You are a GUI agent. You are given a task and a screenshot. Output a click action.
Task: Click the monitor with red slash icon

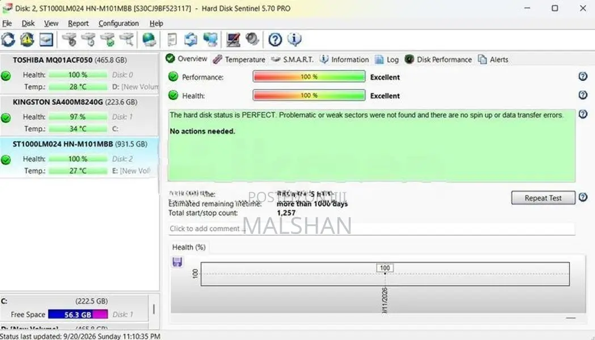click(233, 40)
